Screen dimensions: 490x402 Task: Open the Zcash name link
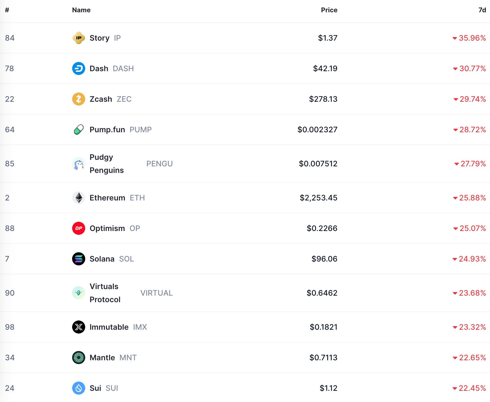pyautogui.click(x=101, y=99)
